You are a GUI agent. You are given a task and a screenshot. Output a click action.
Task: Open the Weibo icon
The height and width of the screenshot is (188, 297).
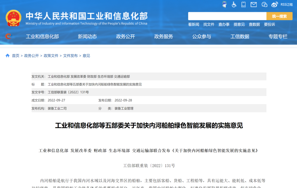274,5
